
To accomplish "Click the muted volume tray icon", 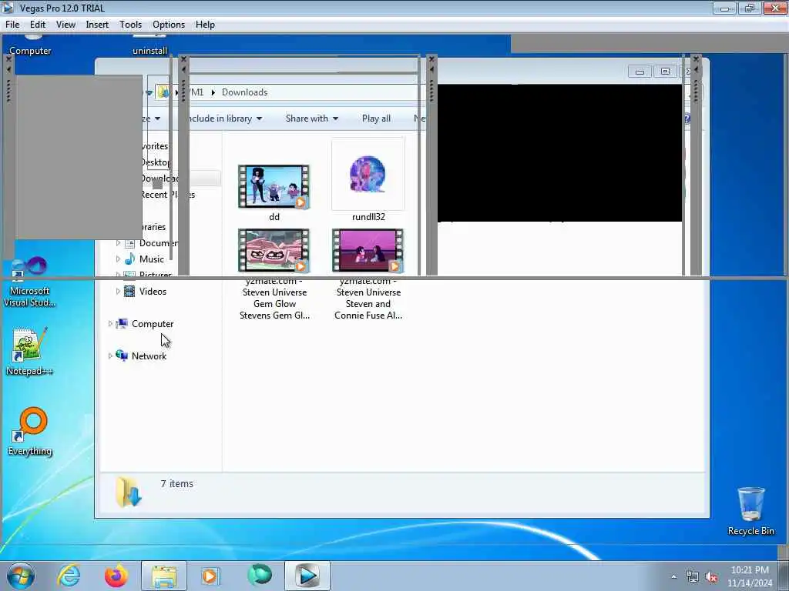I will tap(711, 577).
